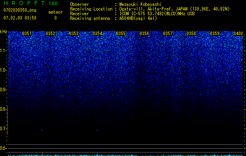Click the 0358 time marker
Viewport: 246px width, 156px height.
coord(191,34)
